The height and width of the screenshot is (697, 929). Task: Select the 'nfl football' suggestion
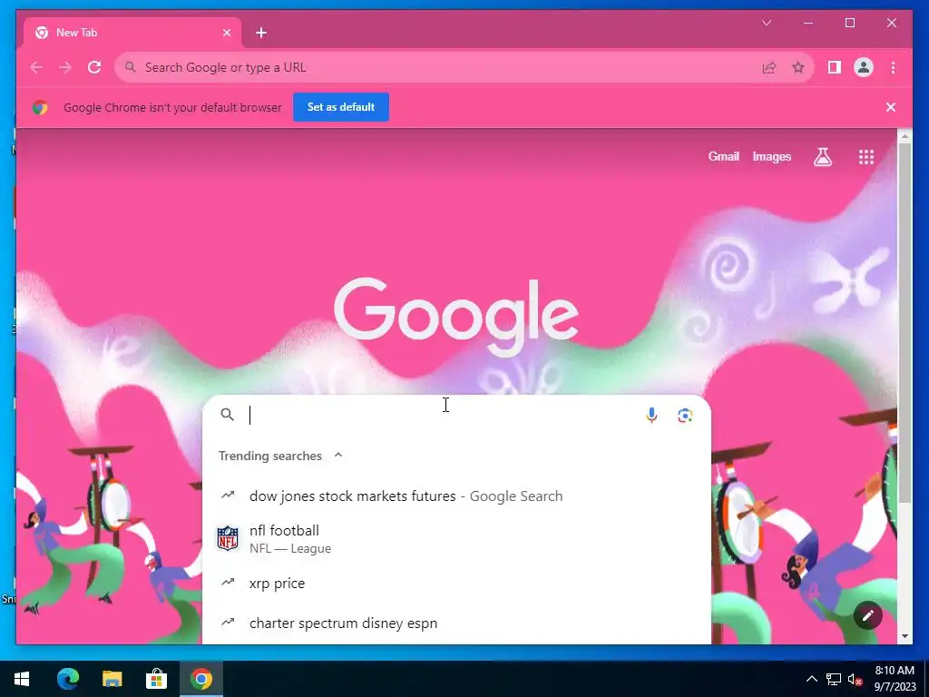[456, 539]
